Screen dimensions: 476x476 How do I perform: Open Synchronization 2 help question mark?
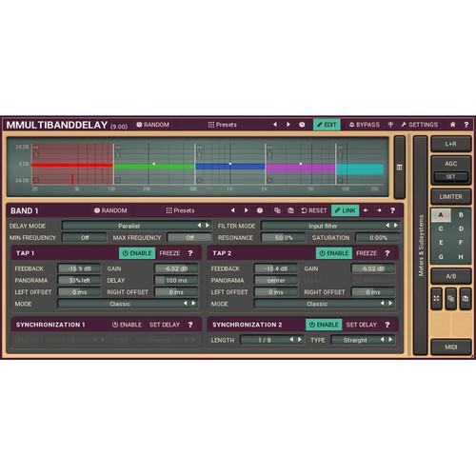click(387, 325)
